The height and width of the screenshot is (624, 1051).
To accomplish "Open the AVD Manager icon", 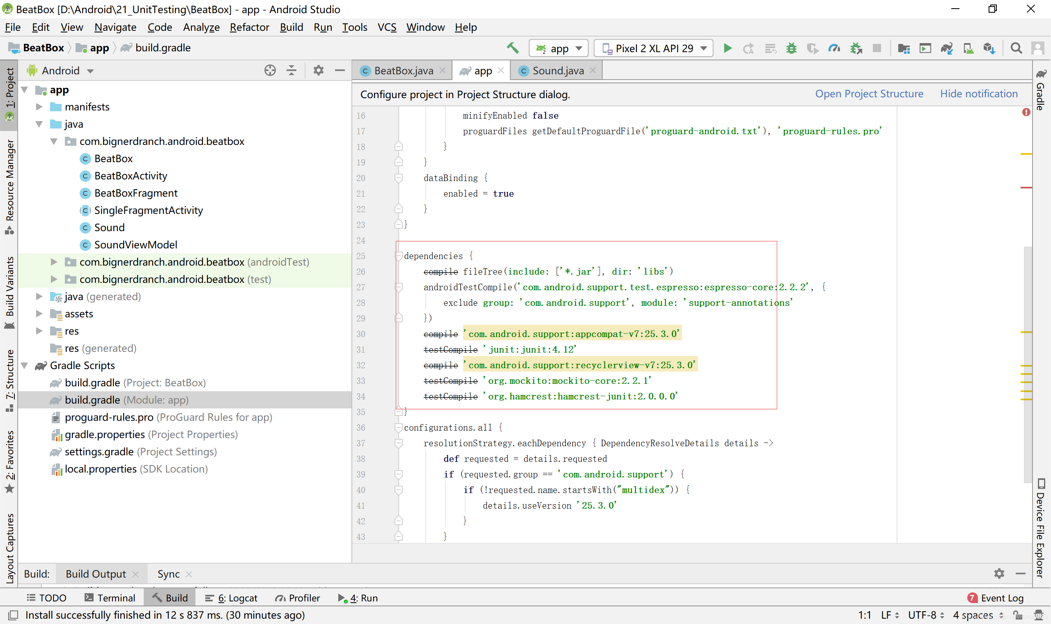I will pos(968,48).
